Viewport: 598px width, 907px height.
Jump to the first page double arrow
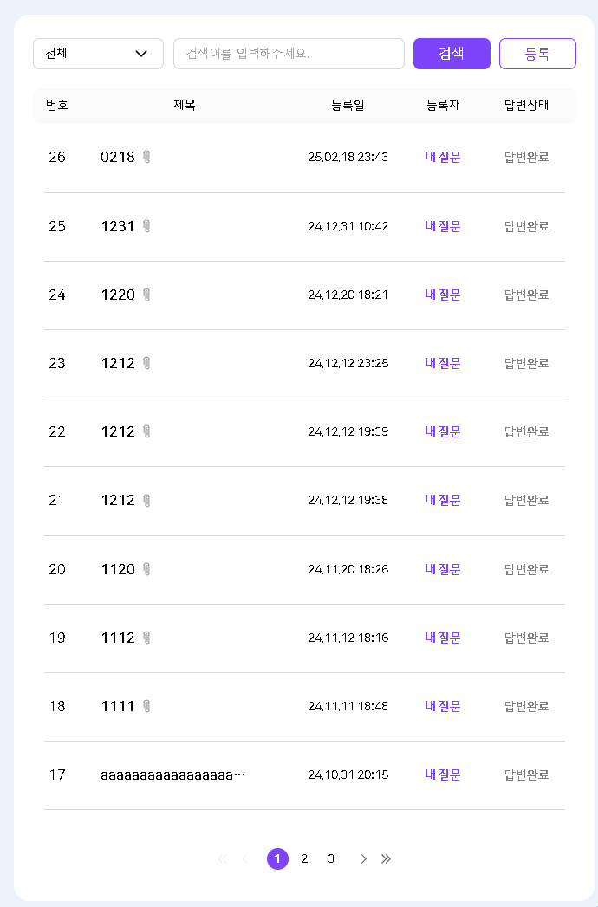pyautogui.click(x=222, y=858)
